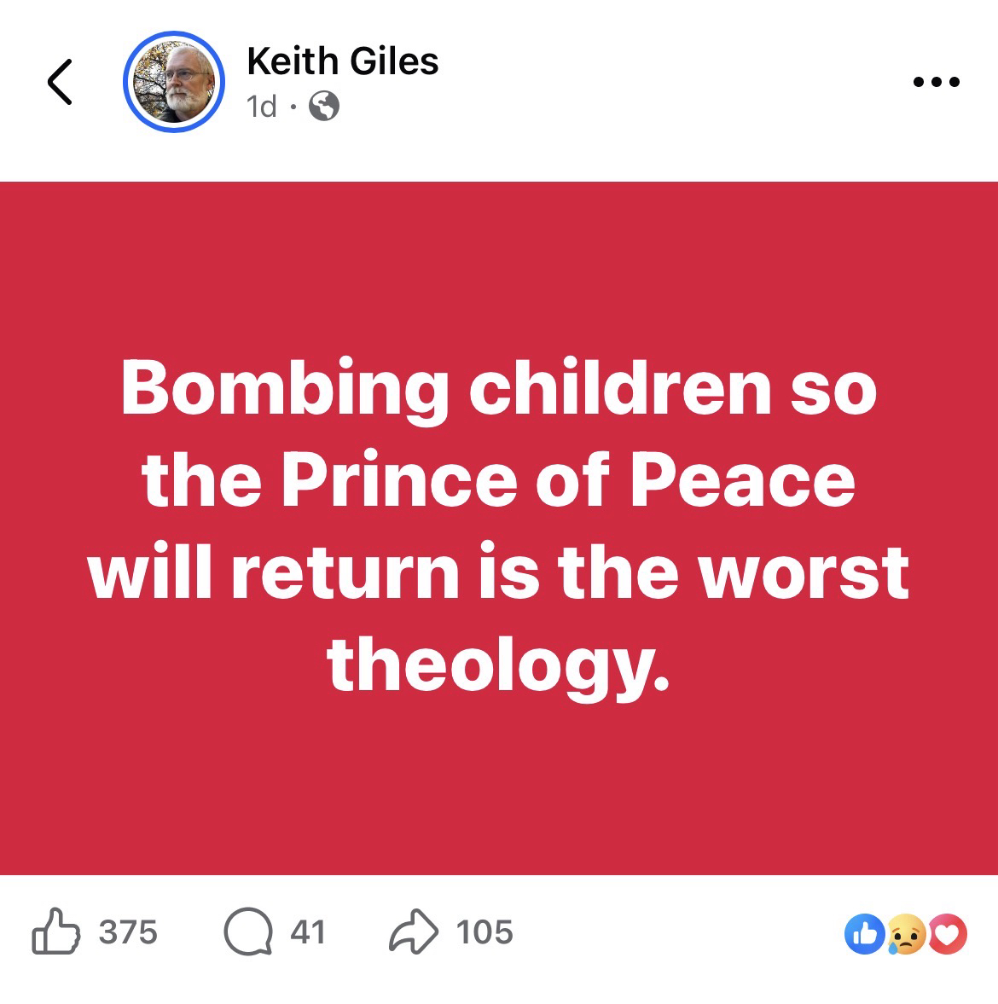
Task: Tap 'will return is the worst' line
Action: coord(499,572)
